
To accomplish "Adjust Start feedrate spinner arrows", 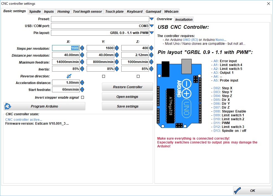I will pyautogui.click(x=82, y=90).
